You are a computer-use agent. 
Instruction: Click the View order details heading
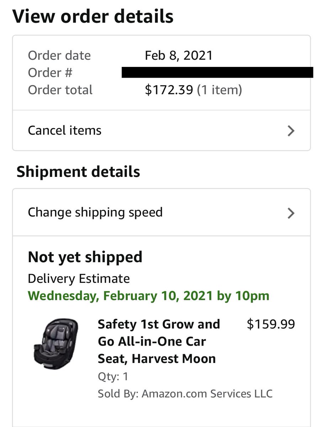point(93,16)
